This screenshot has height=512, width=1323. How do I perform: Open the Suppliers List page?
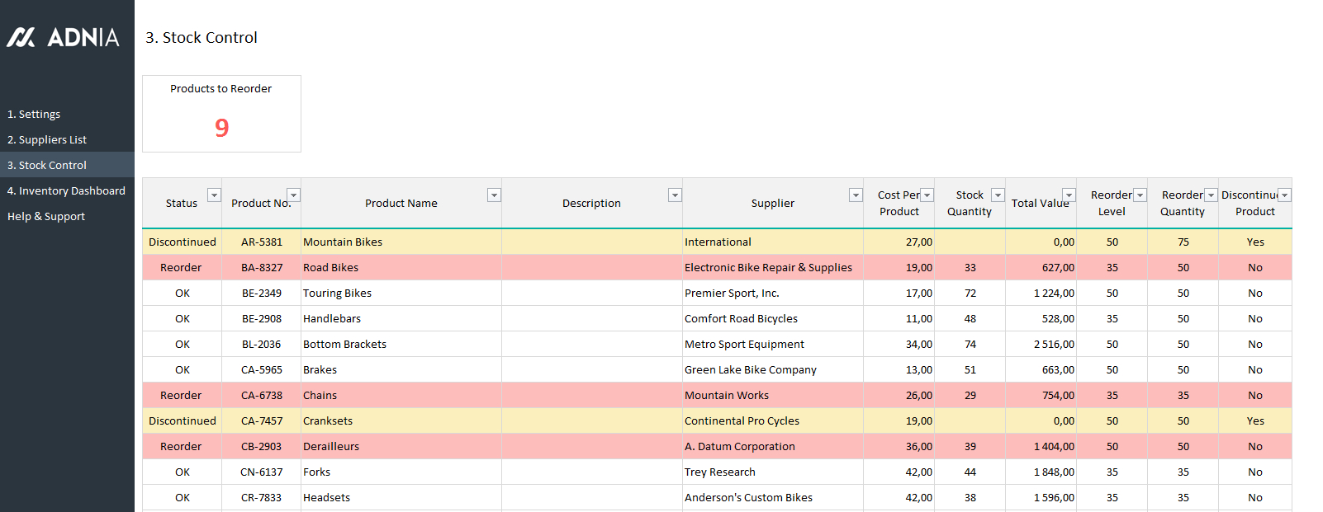pos(47,140)
